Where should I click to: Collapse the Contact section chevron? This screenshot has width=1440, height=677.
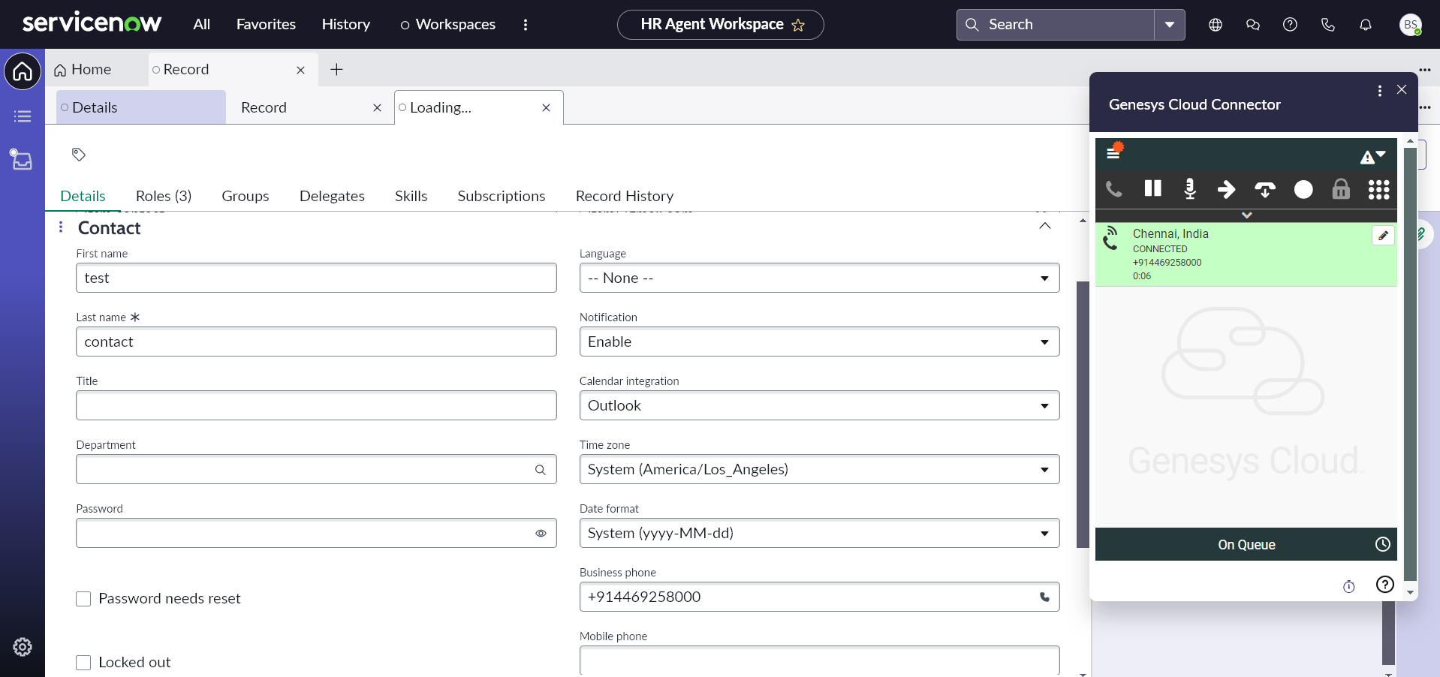[x=1044, y=226]
